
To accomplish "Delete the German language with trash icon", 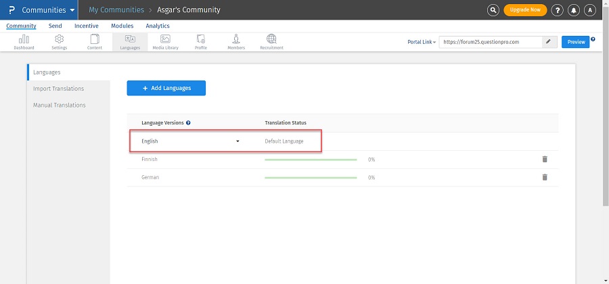I will pyautogui.click(x=545, y=177).
